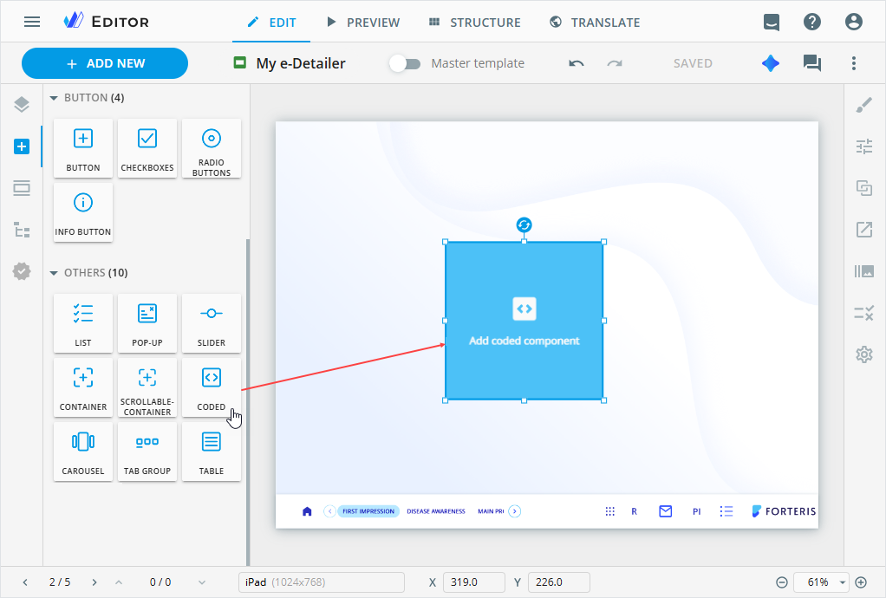Screen dimensions: 886x598
Task: Switch to the PREVIEW tab
Action: (362, 23)
